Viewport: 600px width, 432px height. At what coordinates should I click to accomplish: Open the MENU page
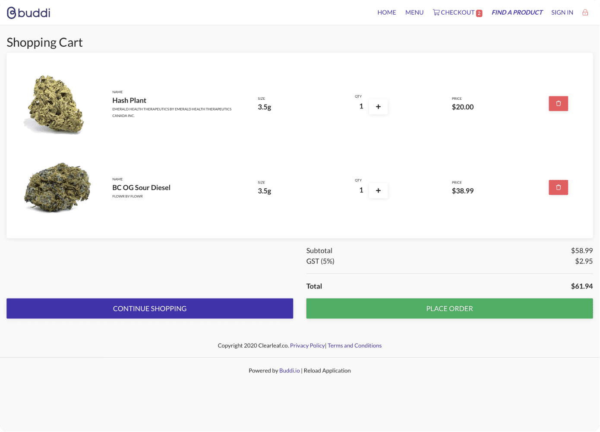click(414, 13)
